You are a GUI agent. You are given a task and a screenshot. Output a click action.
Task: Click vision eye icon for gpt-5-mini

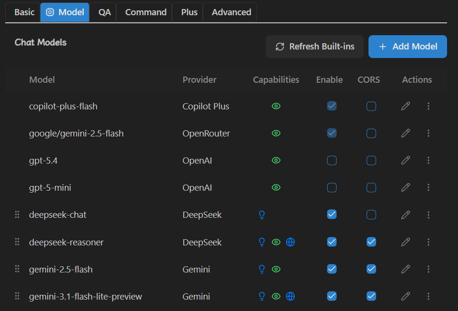point(276,187)
